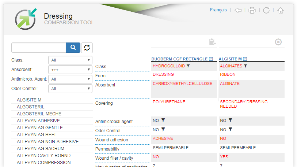Open DUODERM CGF RECTANGLE product link
297x167 pixels.
pos(179,59)
